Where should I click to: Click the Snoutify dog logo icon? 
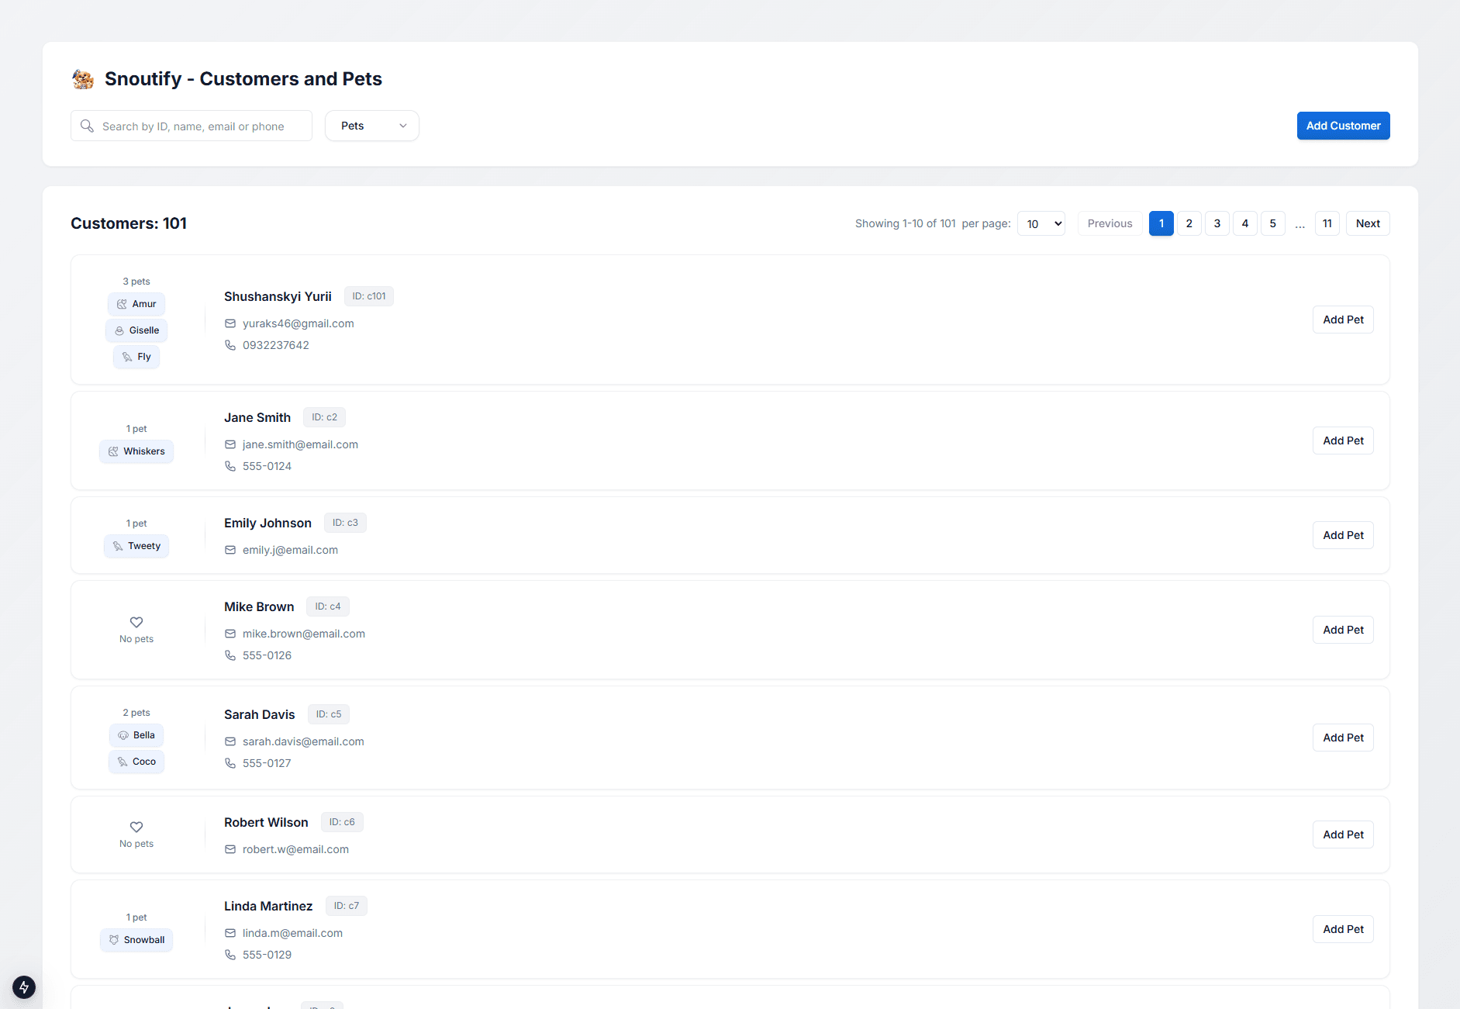82,78
